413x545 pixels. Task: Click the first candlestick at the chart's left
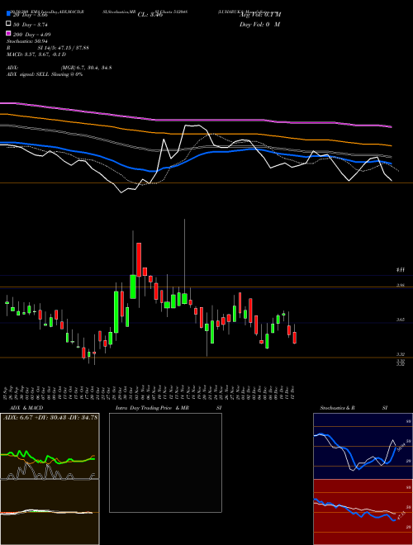7,303
